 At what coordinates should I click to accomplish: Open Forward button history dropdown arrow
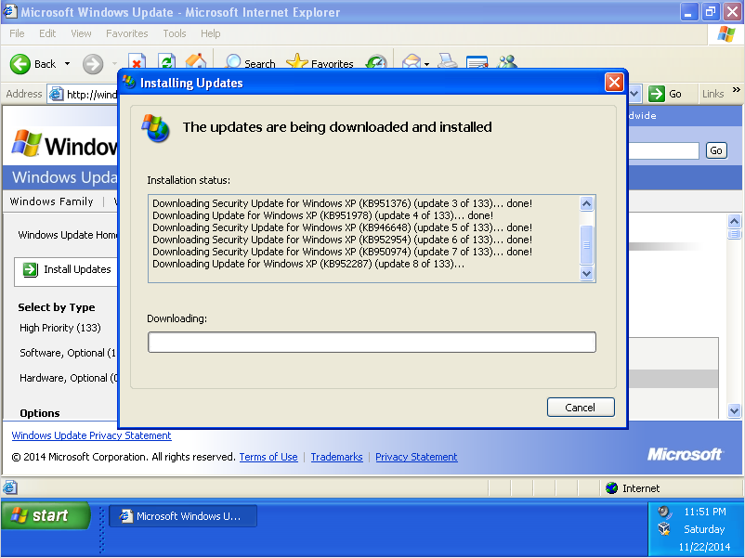pyautogui.click(x=114, y=64)
